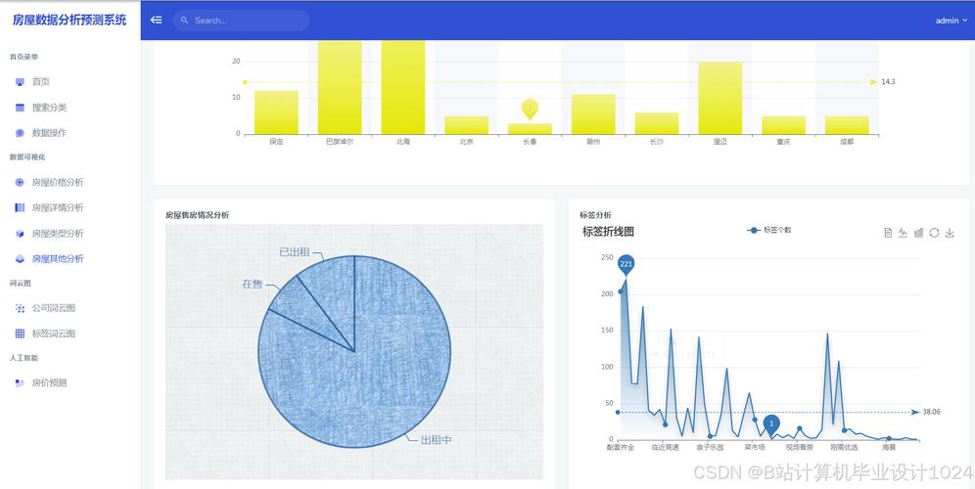Toggle the 标签个数 legend series
This screenshot has height=489, width=975.
point(769,230)
